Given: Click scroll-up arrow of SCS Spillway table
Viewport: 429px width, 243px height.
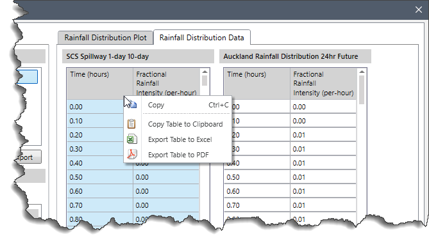Looking at the screenshot, I should pos(205,72).
